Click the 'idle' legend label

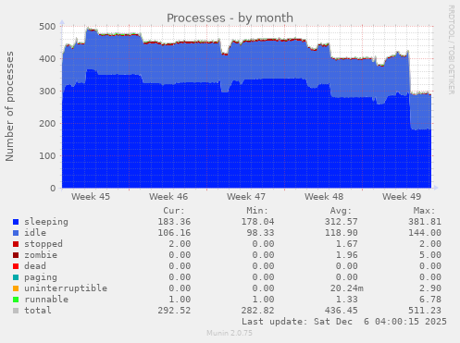(35, 233)
